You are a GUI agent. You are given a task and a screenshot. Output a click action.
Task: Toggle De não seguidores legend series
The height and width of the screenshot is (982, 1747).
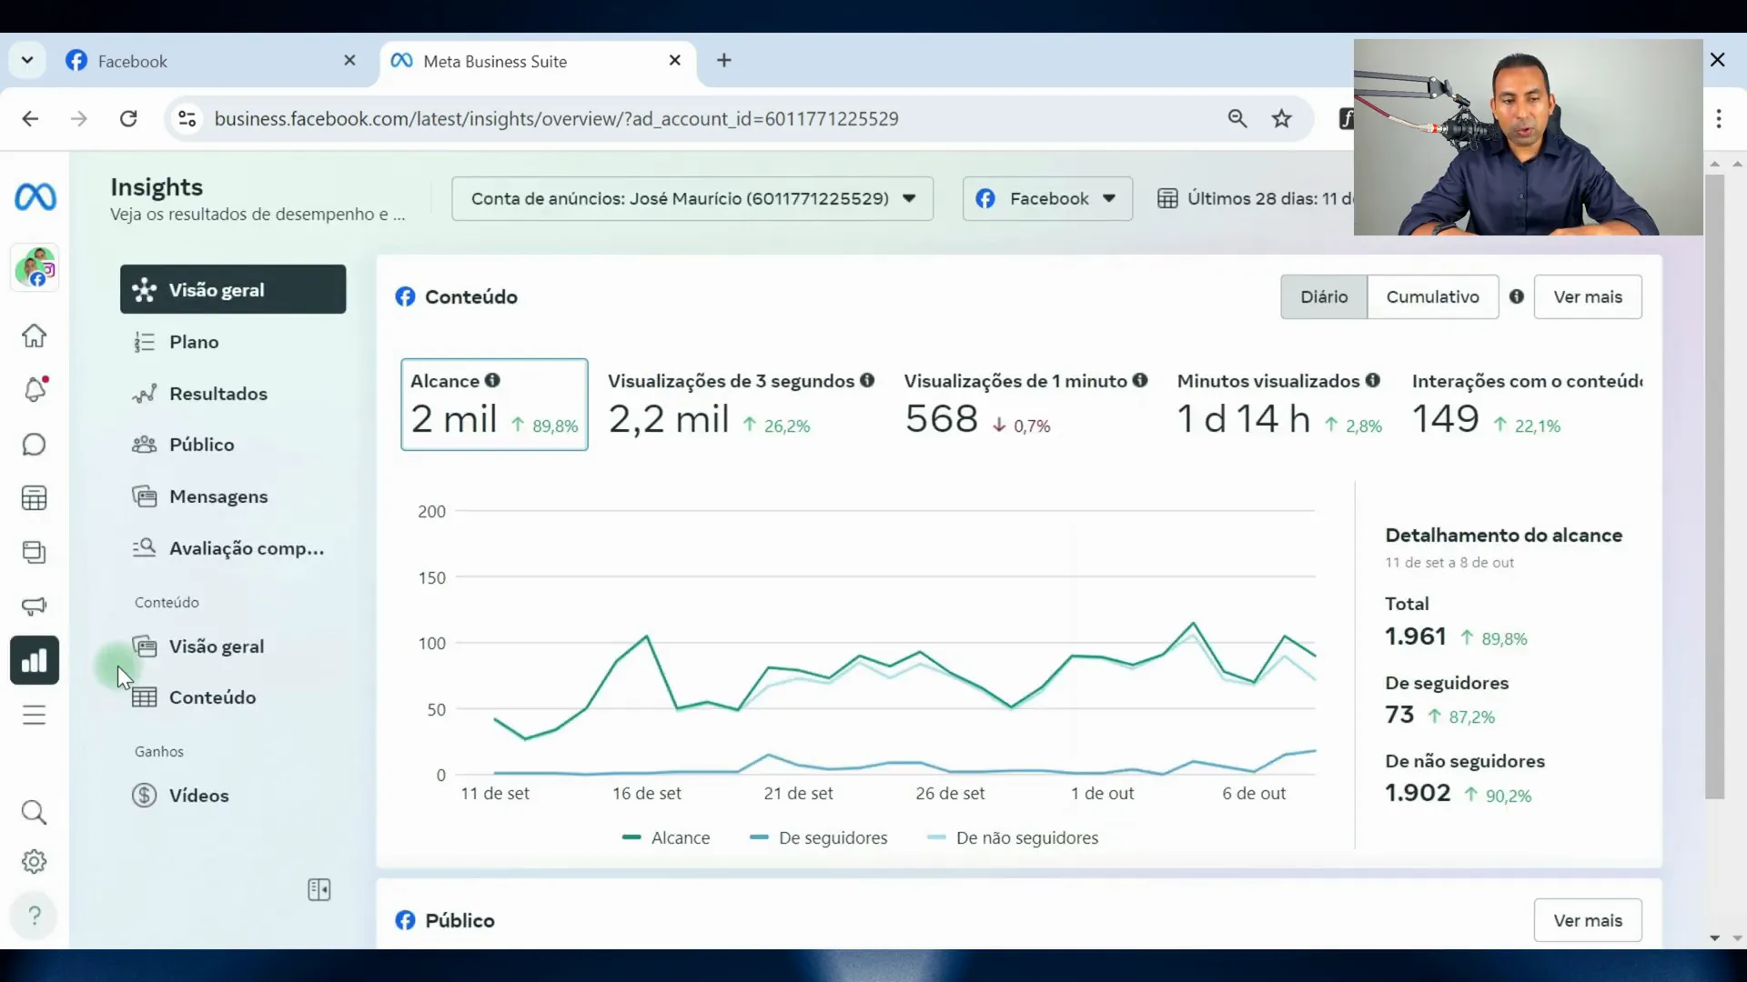pyautogui.click(x=1013, y=837)
